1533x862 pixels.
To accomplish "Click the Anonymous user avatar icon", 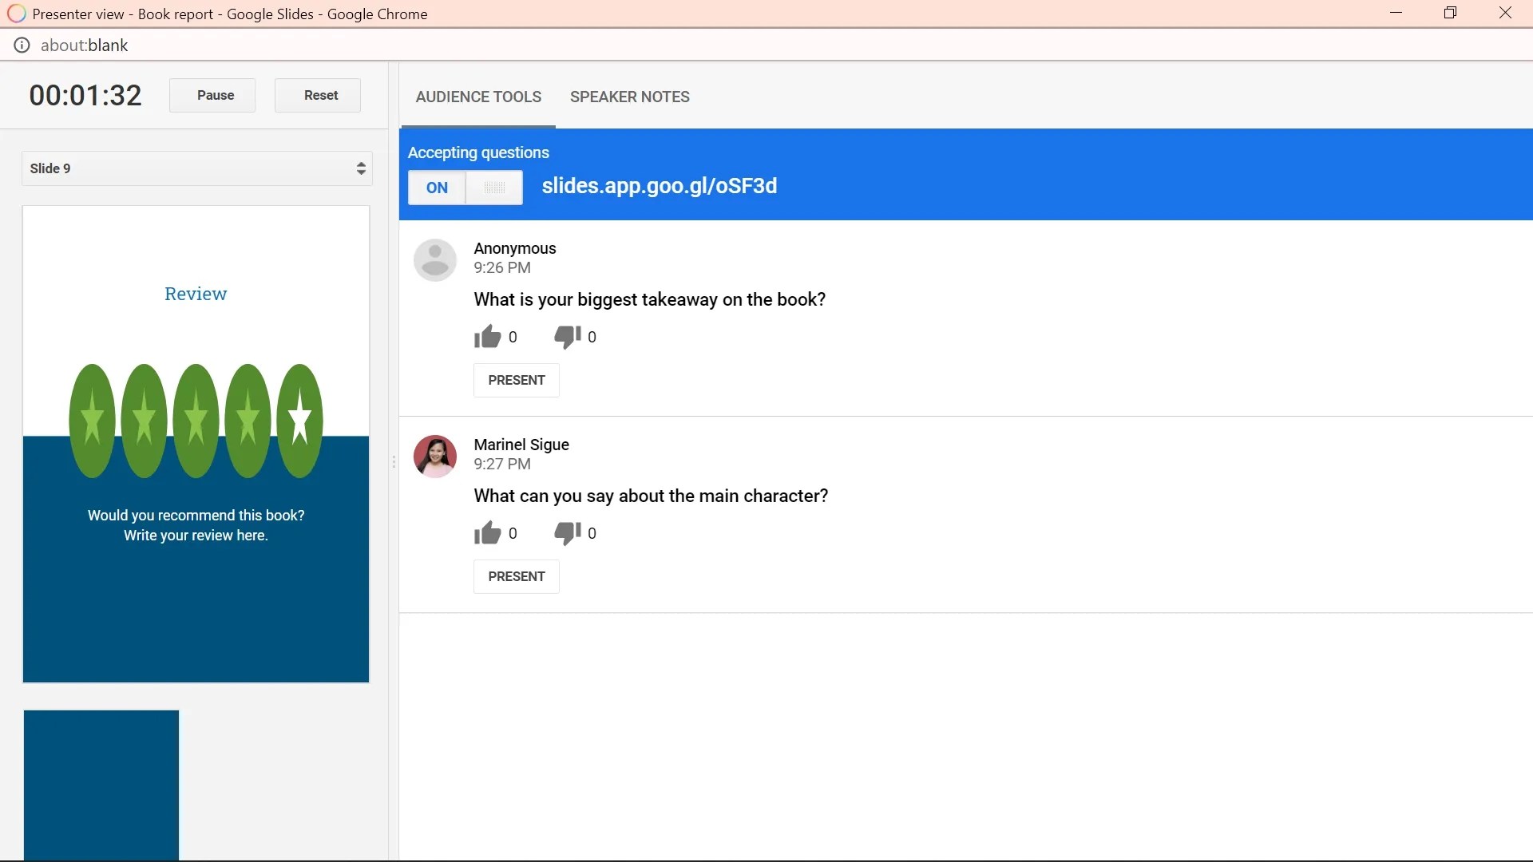I will point(435,259).
